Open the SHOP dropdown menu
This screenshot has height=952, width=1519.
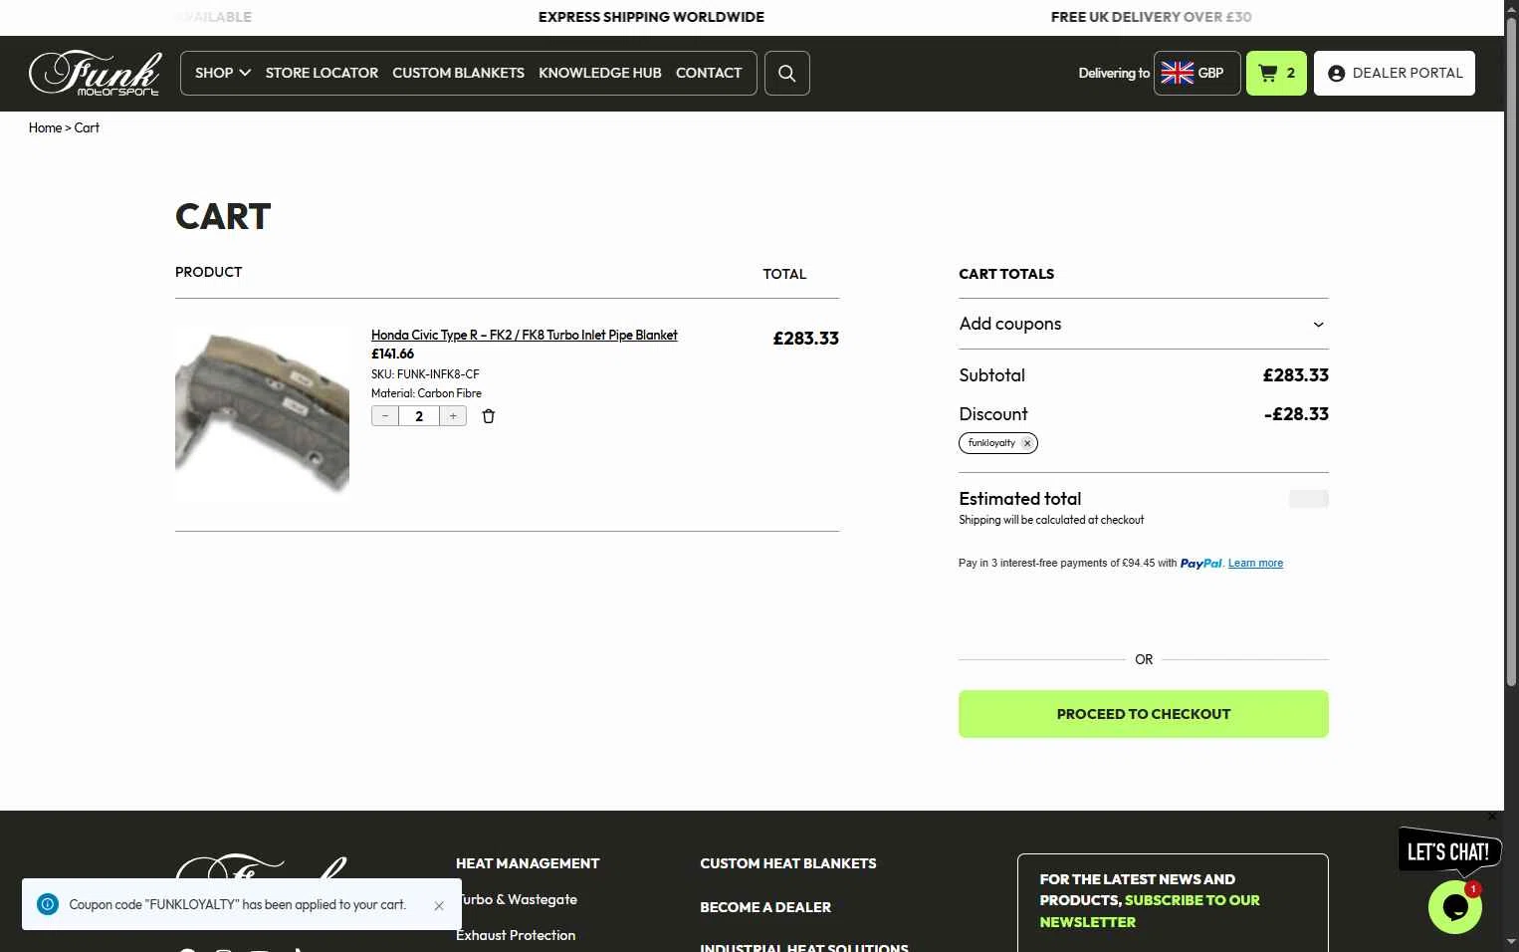tap(222, 73)
